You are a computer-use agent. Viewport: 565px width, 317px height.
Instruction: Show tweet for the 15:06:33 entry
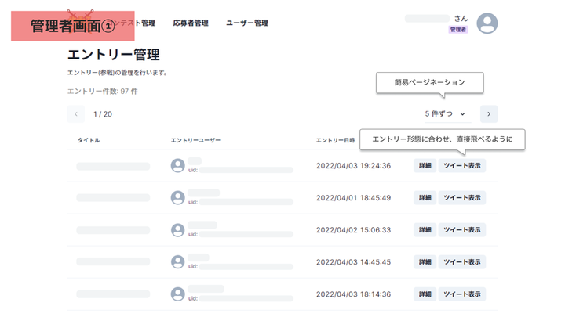click(462, 230)
